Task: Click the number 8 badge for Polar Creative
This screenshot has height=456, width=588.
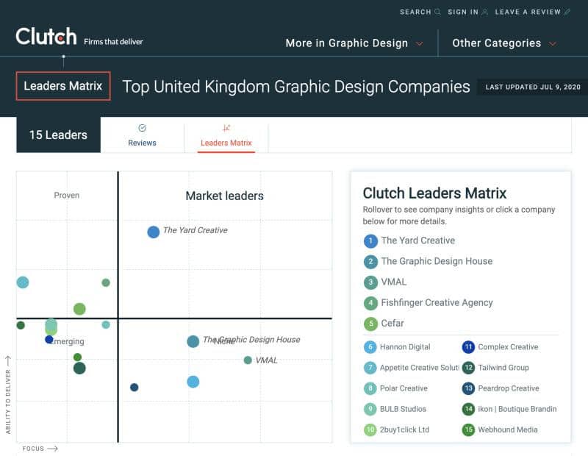Action: [370, 388]
